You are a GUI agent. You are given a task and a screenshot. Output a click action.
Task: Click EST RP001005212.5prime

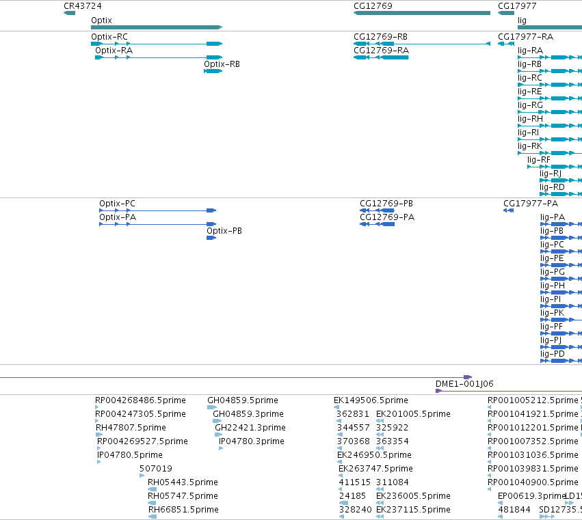489,407
